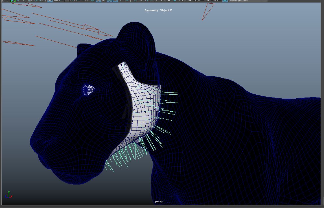Click the Use Default Material icon

coord(104,1)
